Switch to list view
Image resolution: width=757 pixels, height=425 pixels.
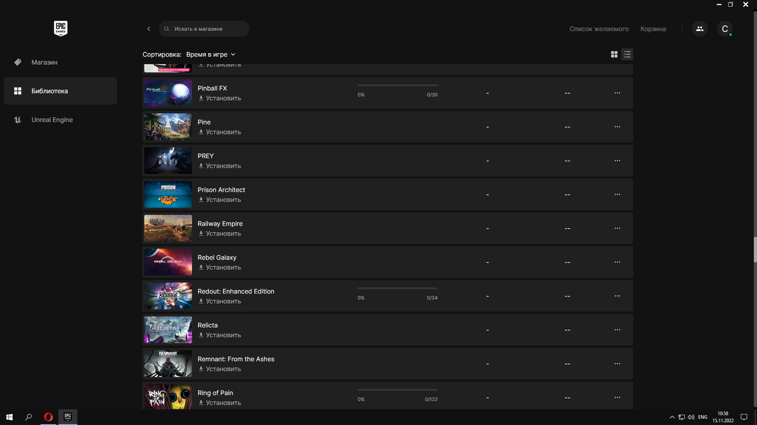[x=627, y=54]
